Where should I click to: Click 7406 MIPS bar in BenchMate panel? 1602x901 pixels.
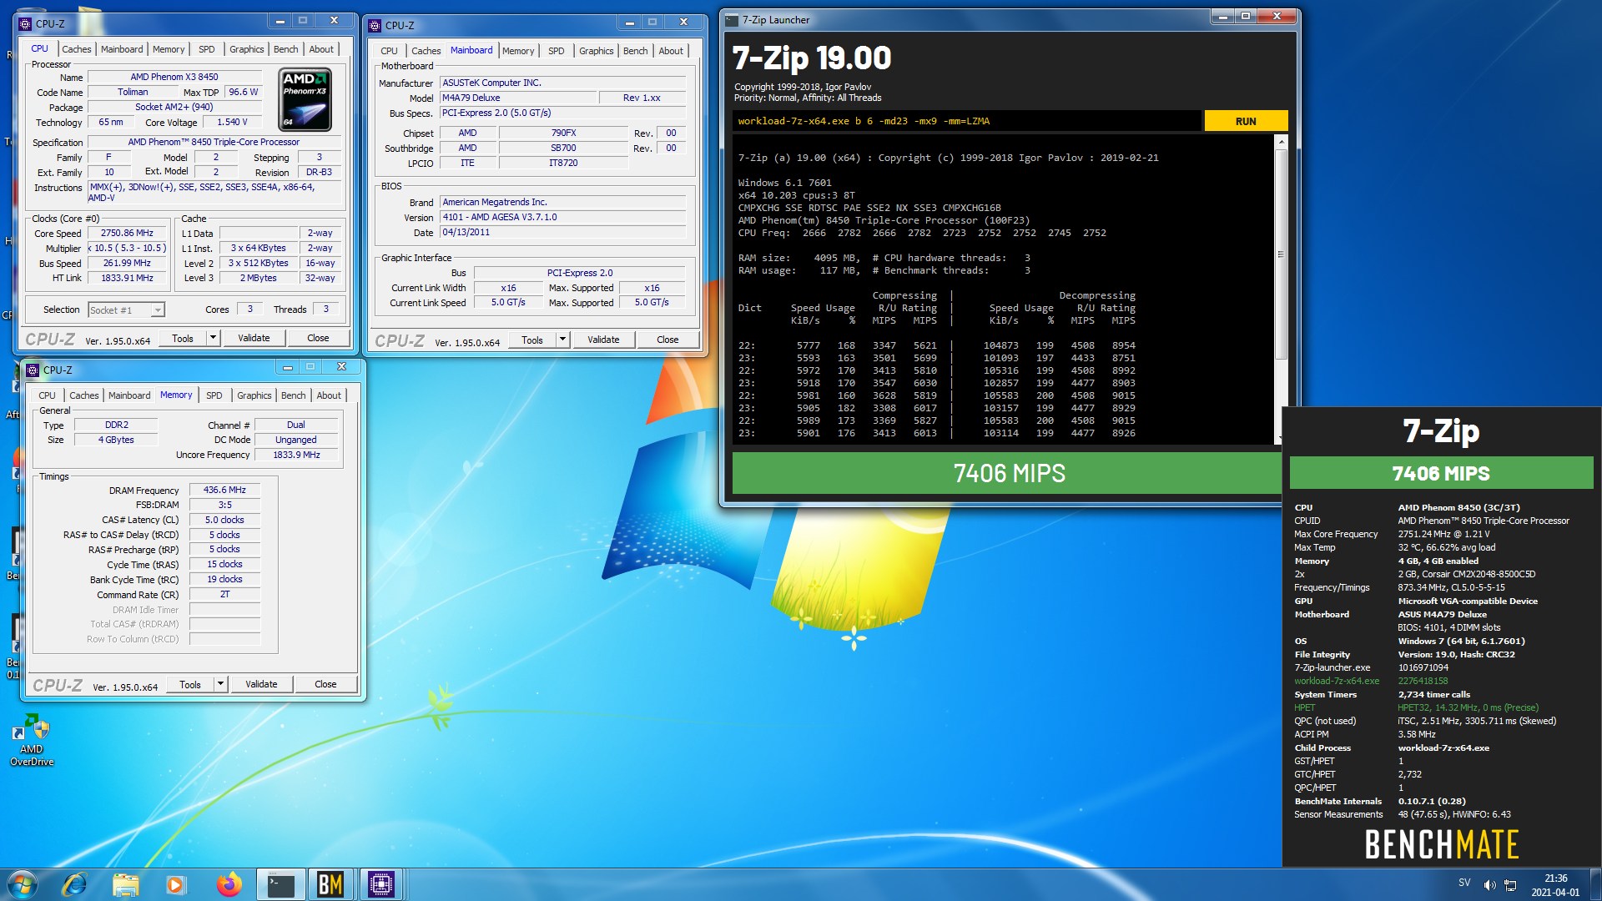[x=1441, y=473]
